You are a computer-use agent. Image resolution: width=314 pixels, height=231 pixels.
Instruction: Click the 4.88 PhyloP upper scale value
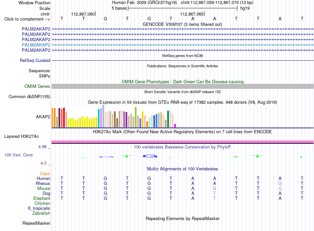click(42, 147)
